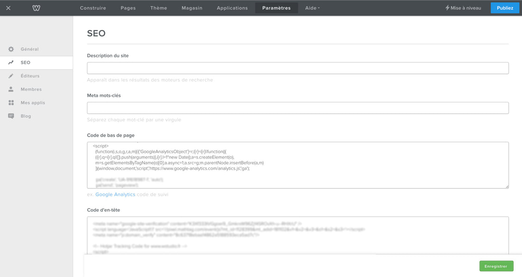
Task: Close the editor with the X icon
Action: (x=9, y=8)
